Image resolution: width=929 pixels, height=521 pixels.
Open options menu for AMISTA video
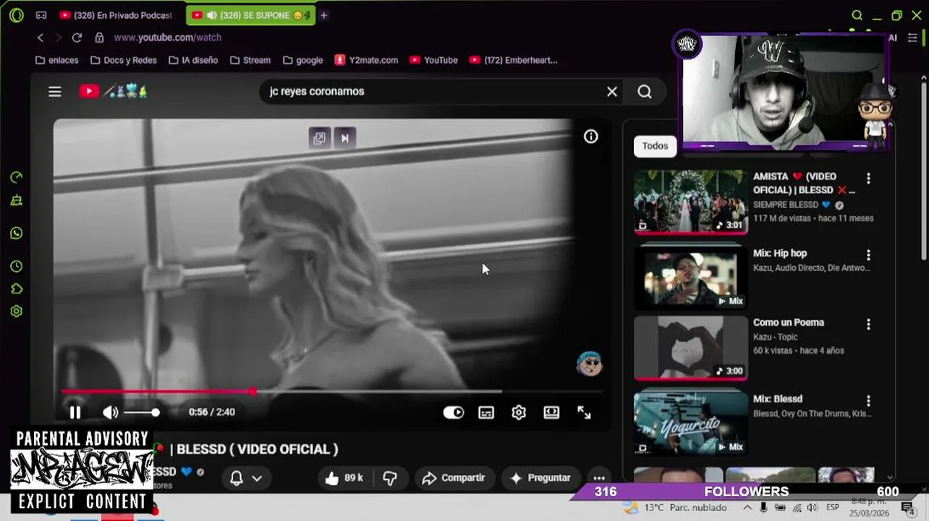click(868, 178)
